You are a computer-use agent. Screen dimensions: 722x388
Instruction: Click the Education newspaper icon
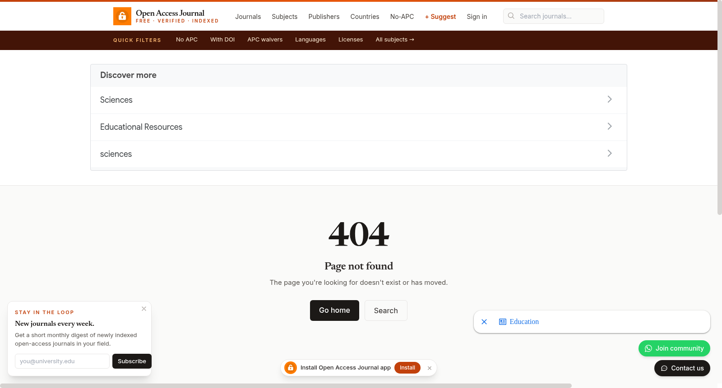pyautogui.click(x=503, y=322)
